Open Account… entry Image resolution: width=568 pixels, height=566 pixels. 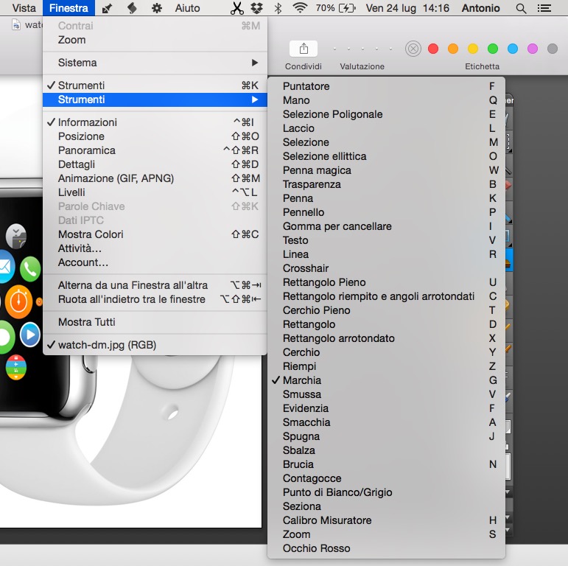tap(155, 262)
